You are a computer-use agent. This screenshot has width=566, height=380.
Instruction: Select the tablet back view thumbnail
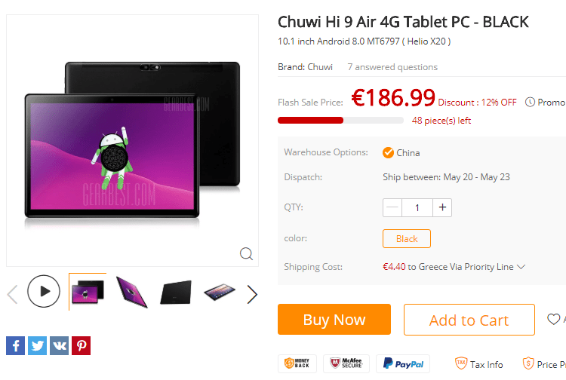(175, 292)
